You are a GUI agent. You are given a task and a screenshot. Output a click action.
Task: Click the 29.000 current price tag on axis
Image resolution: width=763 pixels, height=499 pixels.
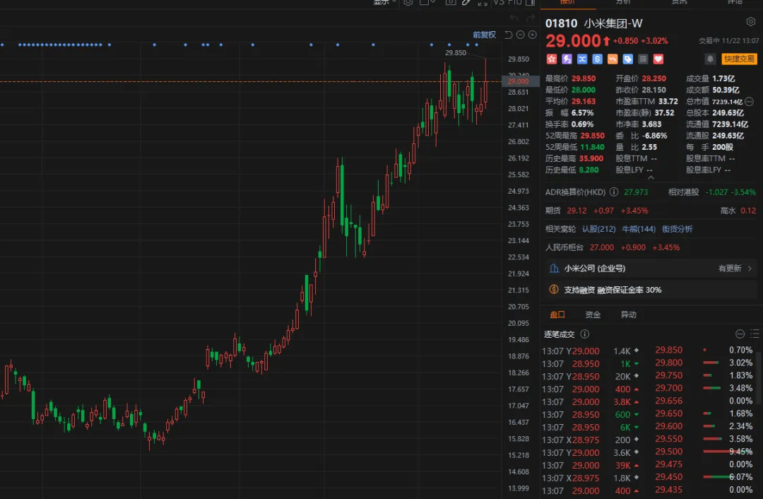(x=520, y=81)
